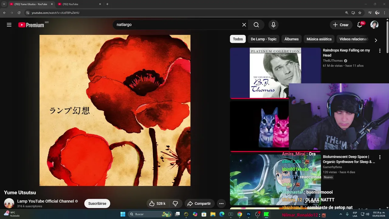The height and width of the screenshot is (219, 389).
Task: Open the B.J. Thomas video thumbnail
Action: [275, 73]
